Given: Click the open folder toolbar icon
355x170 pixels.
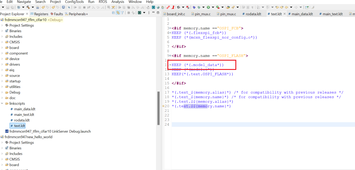Looking at the screenshot, I should point(228,7).
